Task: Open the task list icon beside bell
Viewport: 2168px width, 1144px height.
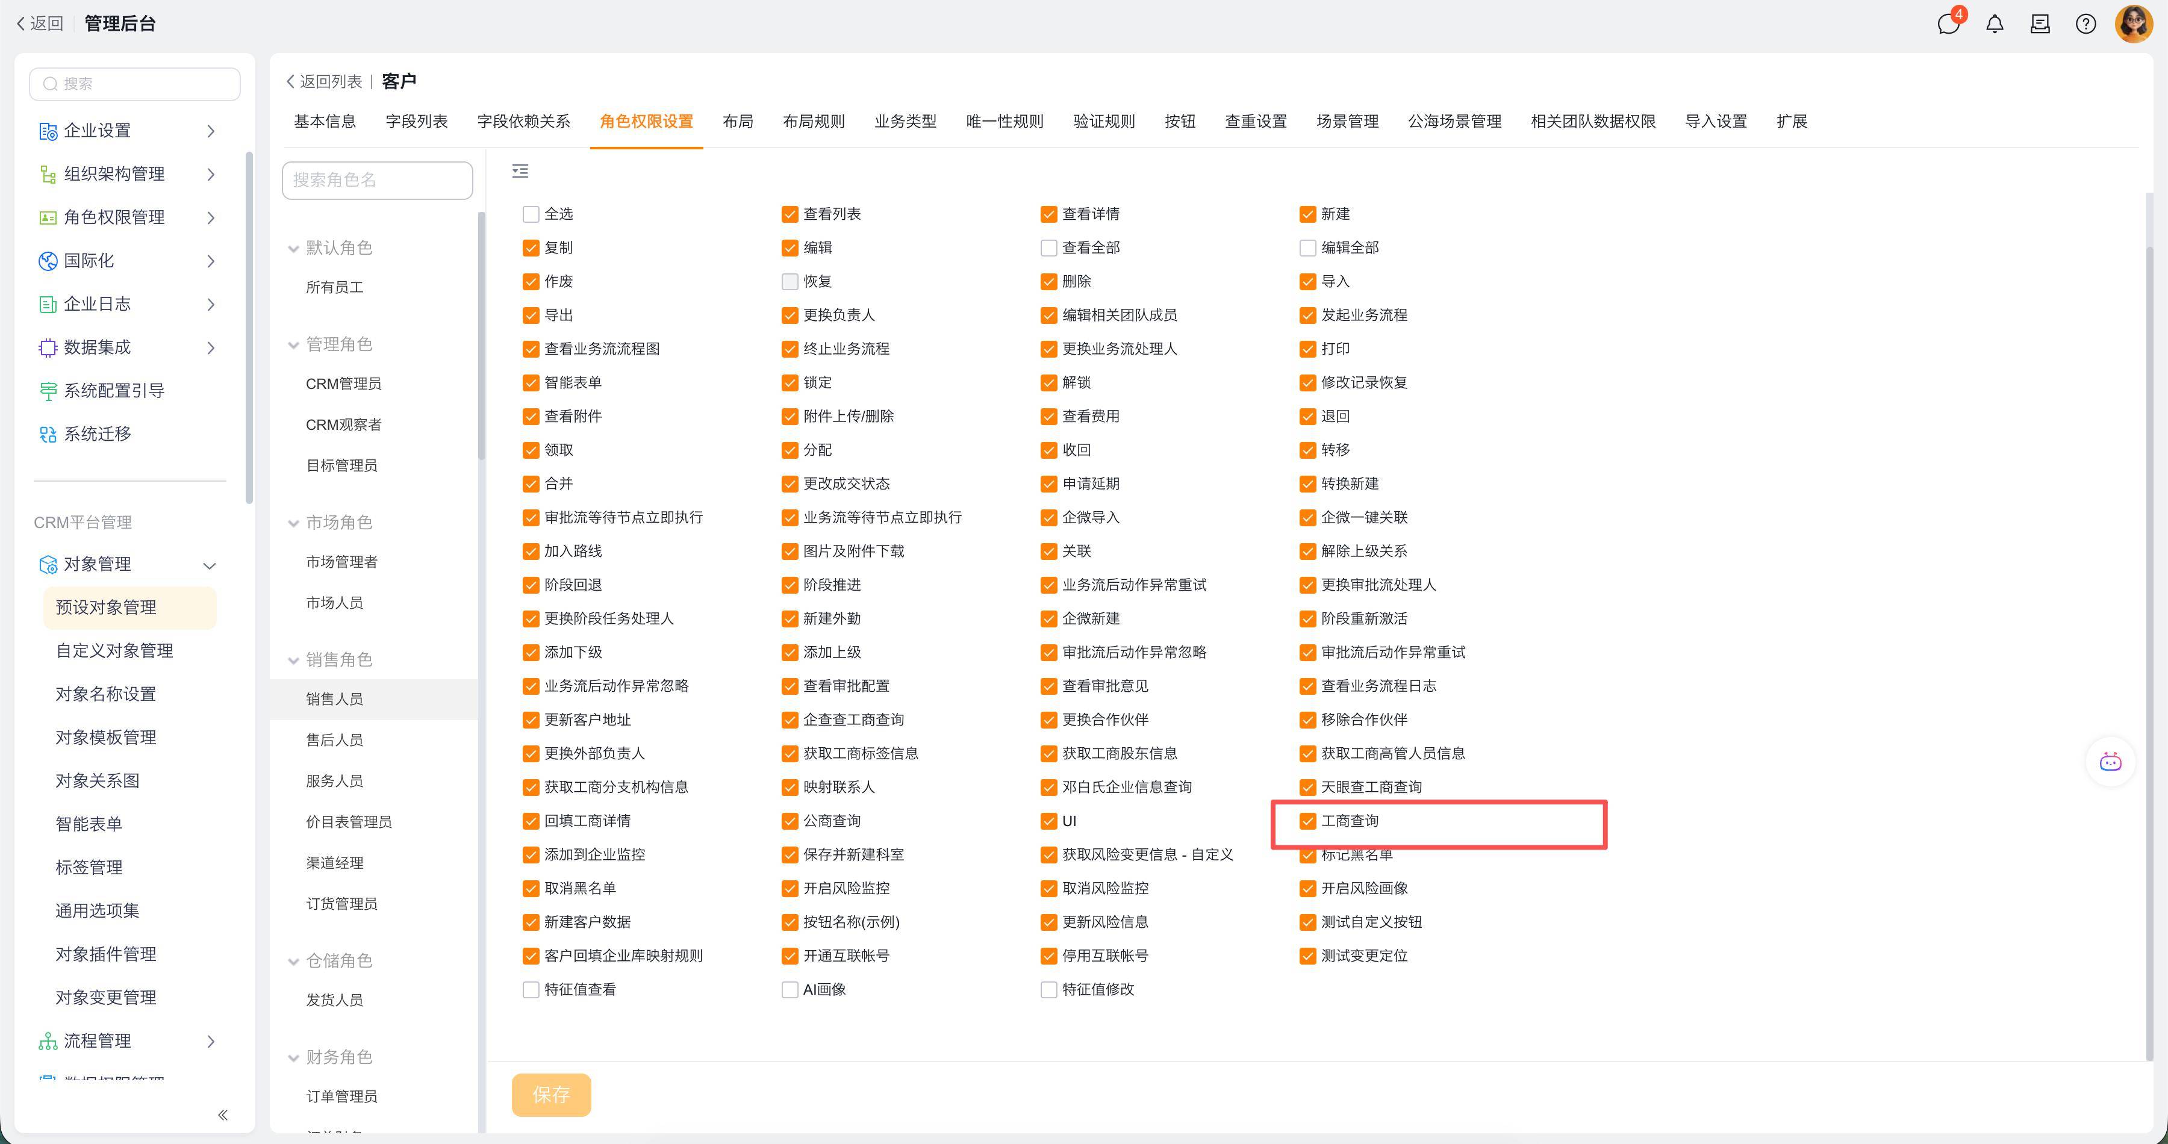Action: [x=2040, y=23]
